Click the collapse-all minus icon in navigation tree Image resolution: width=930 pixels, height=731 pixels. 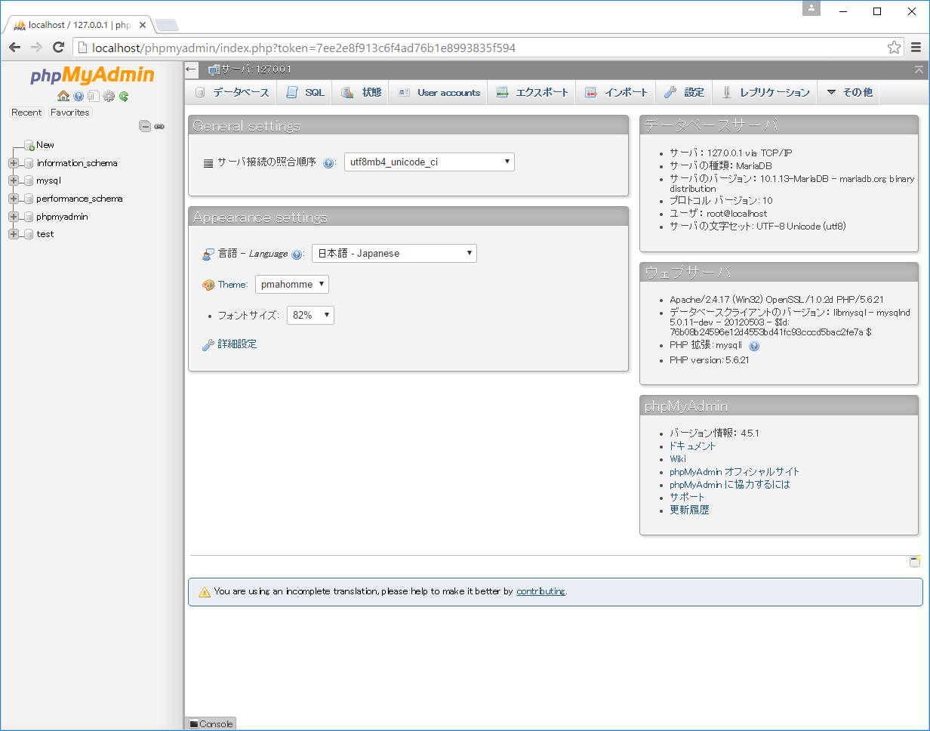[x=145, y=126]
